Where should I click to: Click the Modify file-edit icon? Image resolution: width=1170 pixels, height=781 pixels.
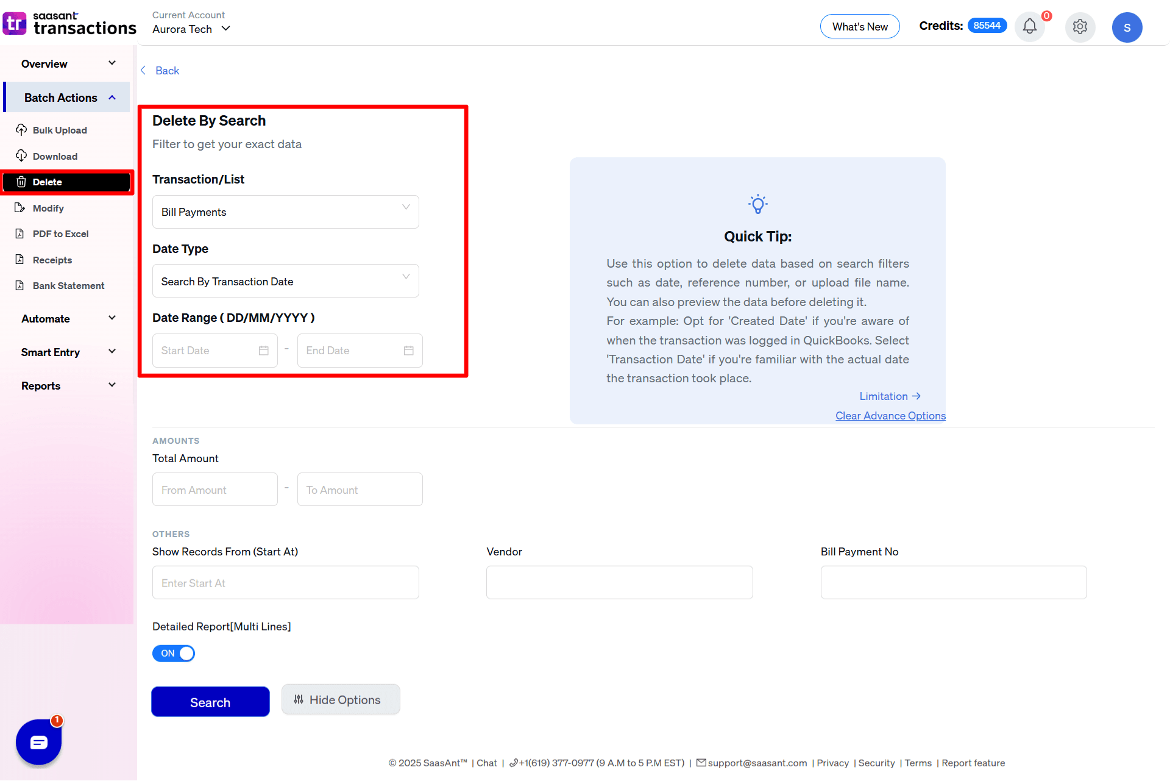(20, 208)
